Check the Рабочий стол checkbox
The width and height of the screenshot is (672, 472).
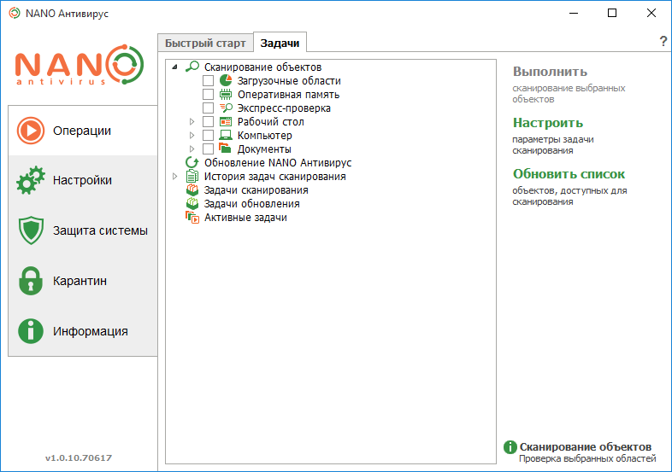[208, 121]
